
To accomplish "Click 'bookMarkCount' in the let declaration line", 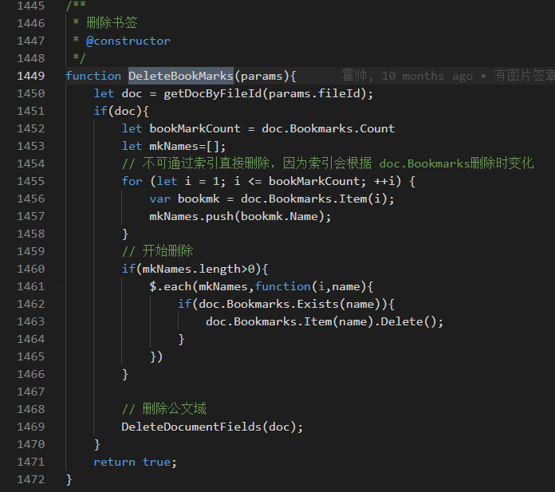I will tap(195, 128).
